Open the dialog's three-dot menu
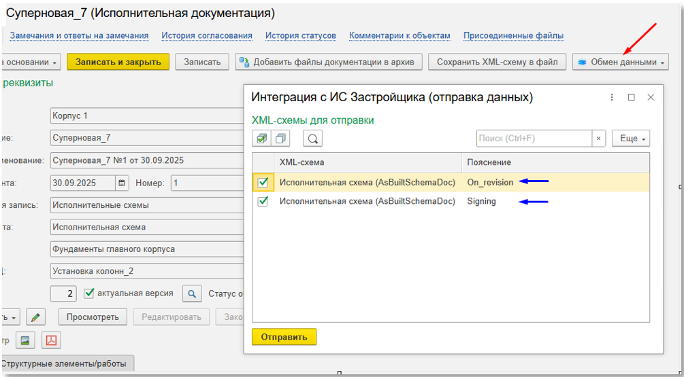 pos(612,97)
